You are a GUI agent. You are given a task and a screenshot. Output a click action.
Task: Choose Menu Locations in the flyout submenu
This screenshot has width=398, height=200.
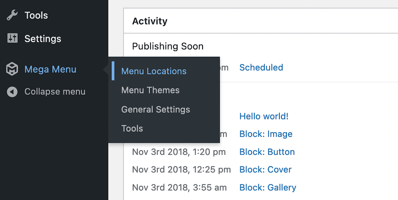(154, 71)
